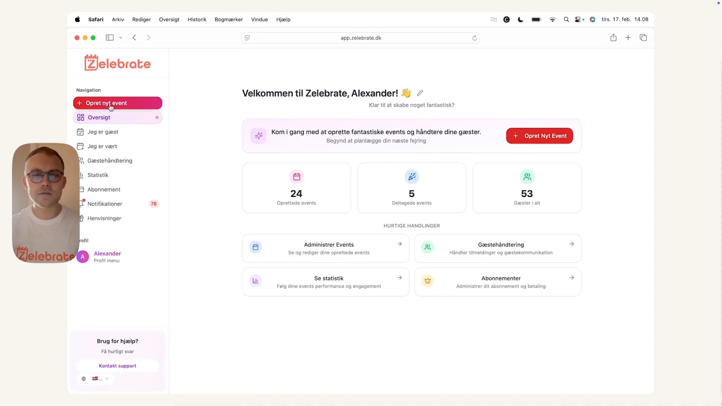
Task: Enable macOS dark mode via the moon icon
Action: pyautogui.click(x=520, y=19)
